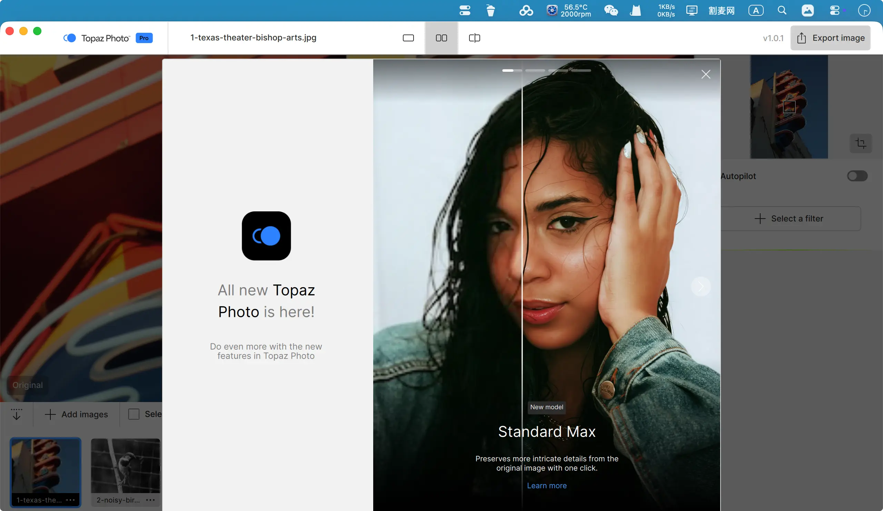This screenshot has width=883, height=511.
Task: Open WeChat from the menu bar
Action: pos(611,10)
